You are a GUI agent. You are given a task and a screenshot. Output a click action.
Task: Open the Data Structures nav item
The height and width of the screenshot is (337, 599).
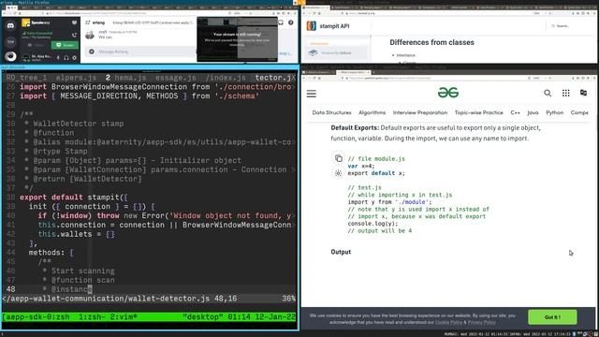click(331, 112)
